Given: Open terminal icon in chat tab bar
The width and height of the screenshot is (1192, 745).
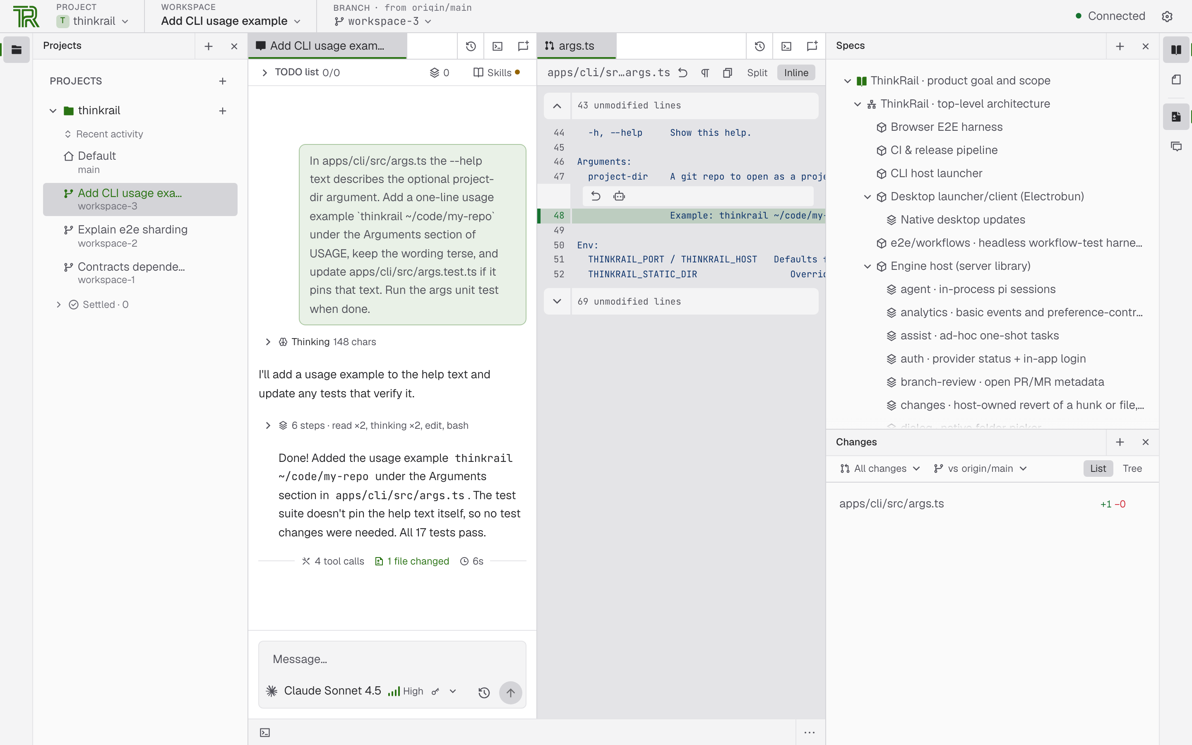Looking at the screenshot, I should click(x=497, y=46).
